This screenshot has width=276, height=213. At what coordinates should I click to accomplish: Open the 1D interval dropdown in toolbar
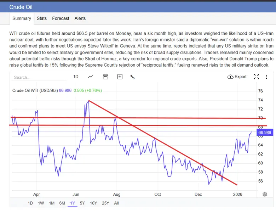click(76, 77)
